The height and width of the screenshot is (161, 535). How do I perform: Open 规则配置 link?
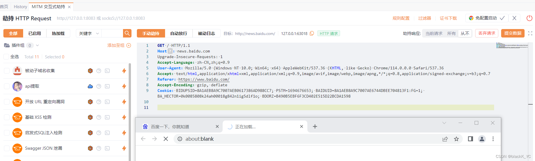(x=401, y=18)
